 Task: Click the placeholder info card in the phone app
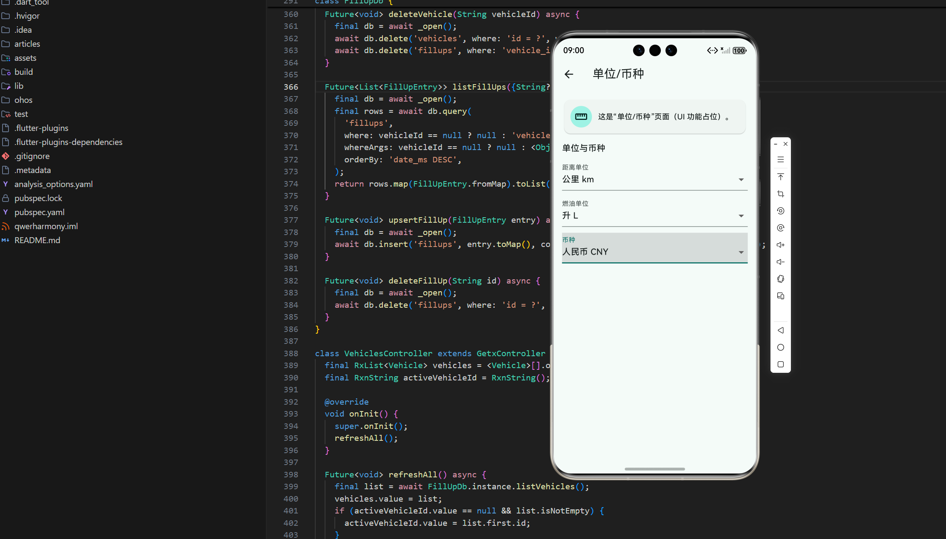pyautogui.click(x=654, y=117)
